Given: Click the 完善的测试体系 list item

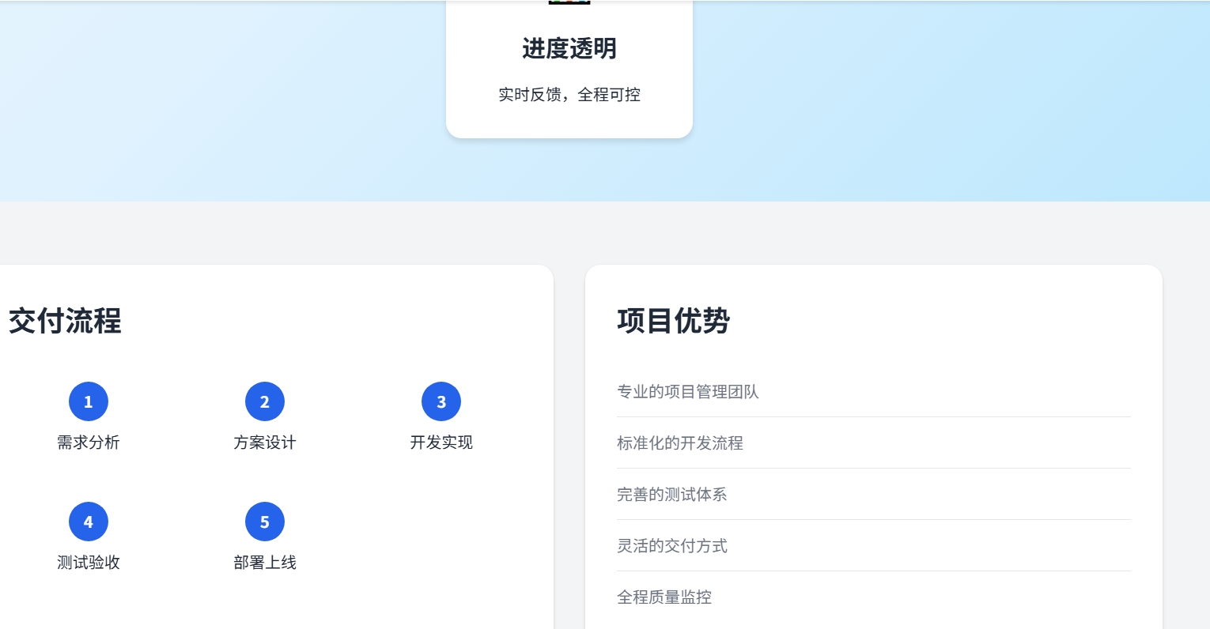Looking at the screenshot, I should (672, 495).
